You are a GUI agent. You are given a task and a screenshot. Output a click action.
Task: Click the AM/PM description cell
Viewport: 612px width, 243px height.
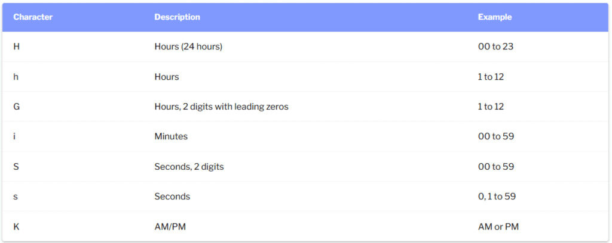tap(170, 227)
